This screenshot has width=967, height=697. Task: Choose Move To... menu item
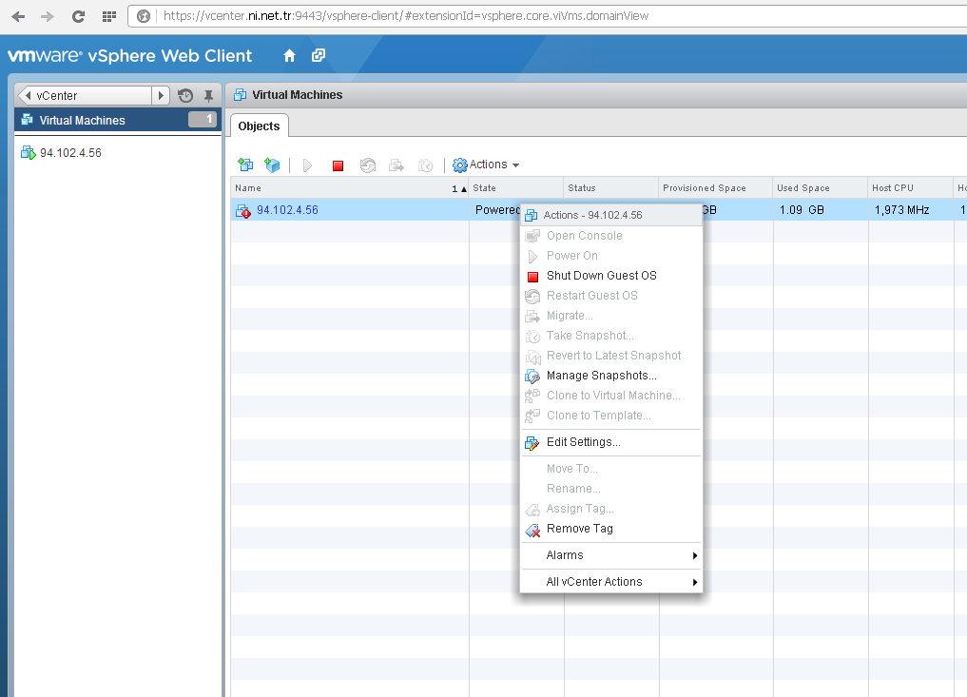611,469
